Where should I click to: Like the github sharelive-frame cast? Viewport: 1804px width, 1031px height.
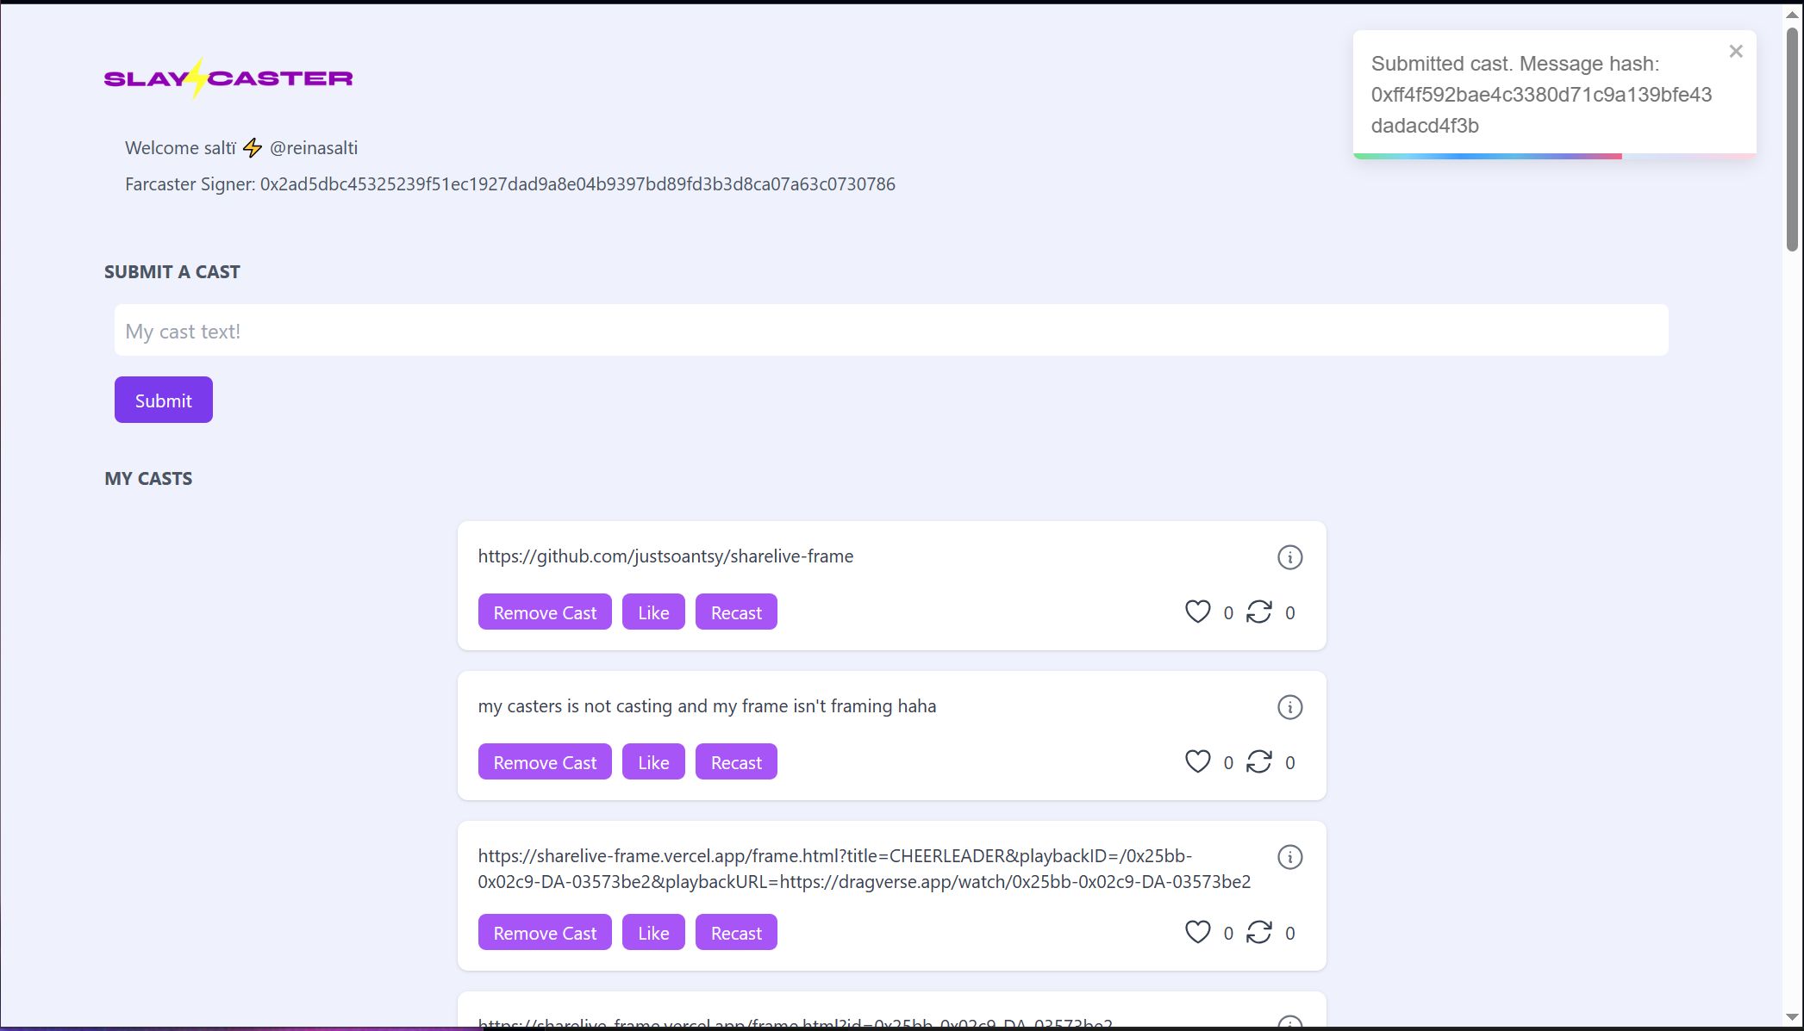pyautogui.click(x=653, y=612)
